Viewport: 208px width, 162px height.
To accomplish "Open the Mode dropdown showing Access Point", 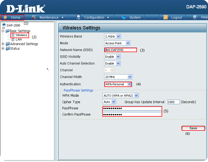I will point(117,43).
